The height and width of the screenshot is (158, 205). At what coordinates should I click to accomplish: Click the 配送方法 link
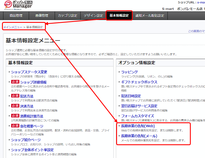click(x=26, y=96)
